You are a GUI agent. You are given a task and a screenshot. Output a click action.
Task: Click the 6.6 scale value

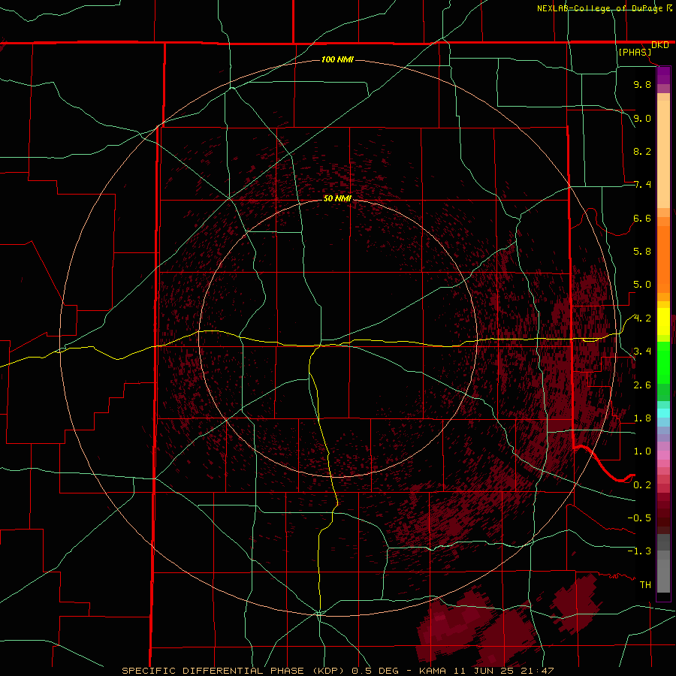pyautogui.click(x=642, y=218)
